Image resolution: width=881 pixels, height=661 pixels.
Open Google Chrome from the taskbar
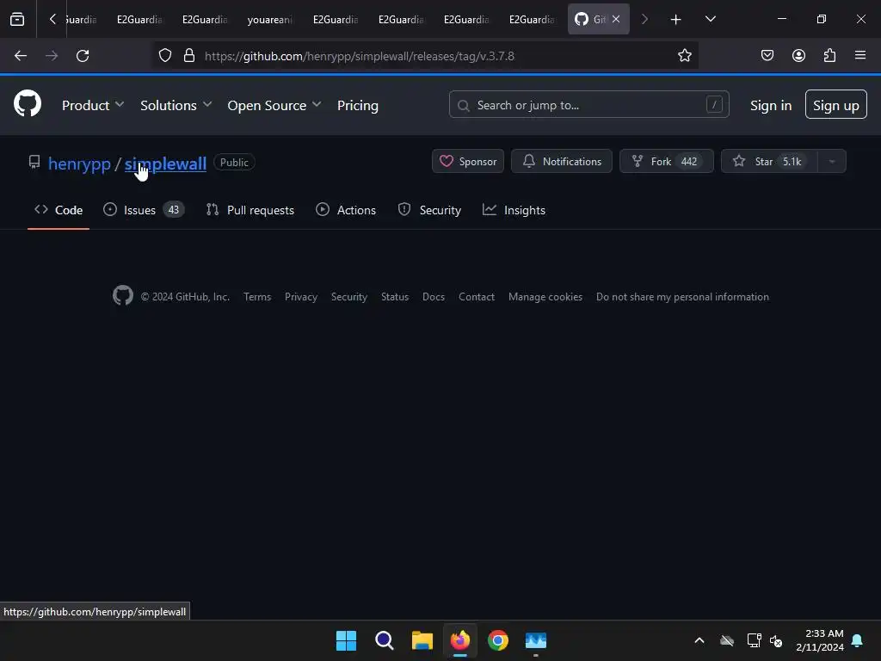click(498, 640)
